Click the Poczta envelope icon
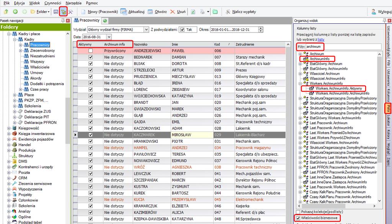Screen dimensions: 392x224 15,172
